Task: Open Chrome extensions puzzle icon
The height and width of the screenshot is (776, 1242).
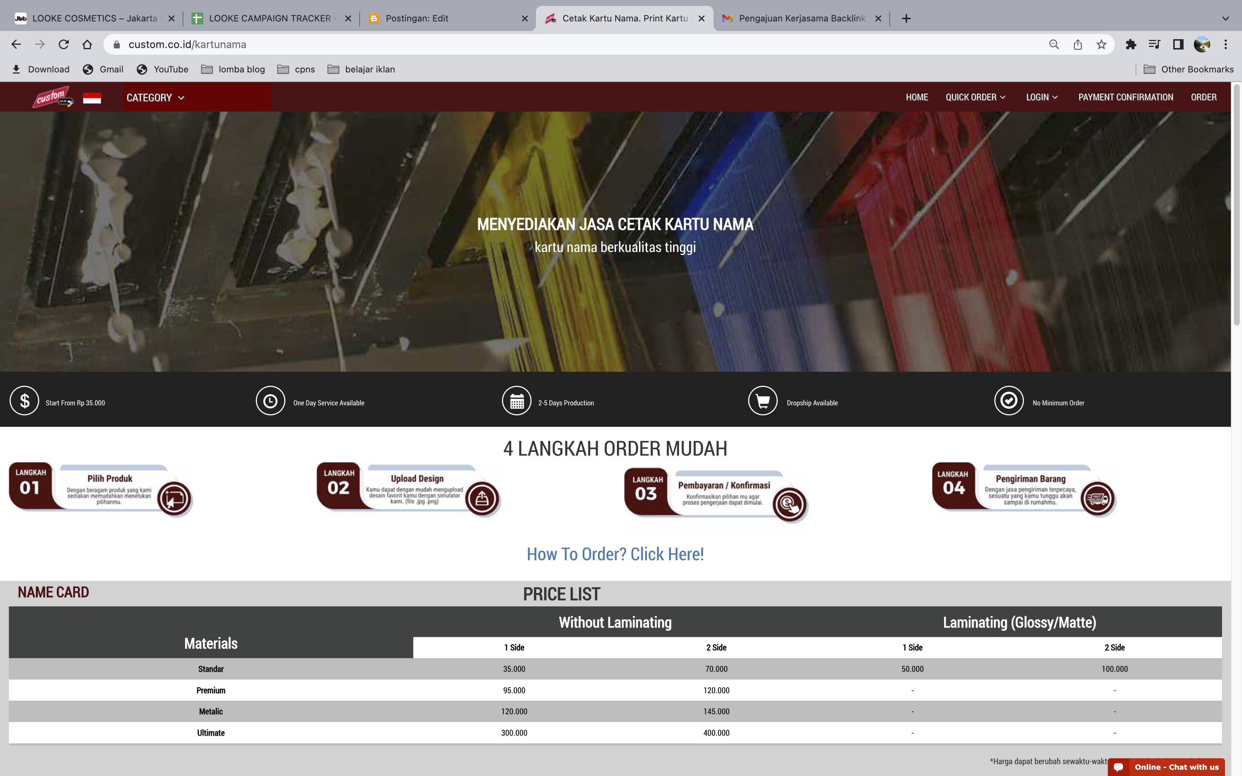Action: click(1131, 45)
